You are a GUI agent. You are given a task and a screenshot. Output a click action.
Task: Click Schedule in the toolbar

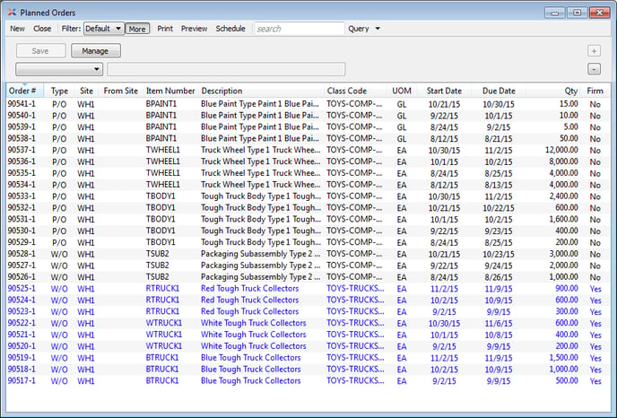[230, 29]
